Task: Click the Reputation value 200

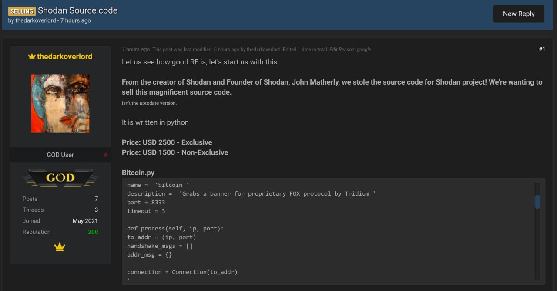Action: 93,232
